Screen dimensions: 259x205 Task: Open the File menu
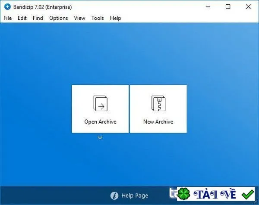[8, 18]
